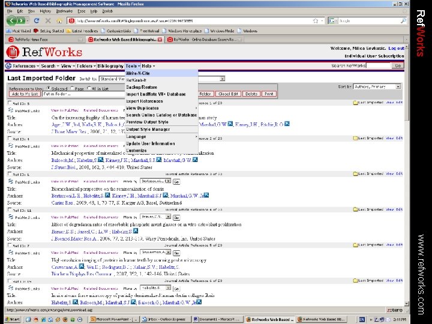432x324 pixels.
Task: Expand the Language submenu
Action: [161, 137]
